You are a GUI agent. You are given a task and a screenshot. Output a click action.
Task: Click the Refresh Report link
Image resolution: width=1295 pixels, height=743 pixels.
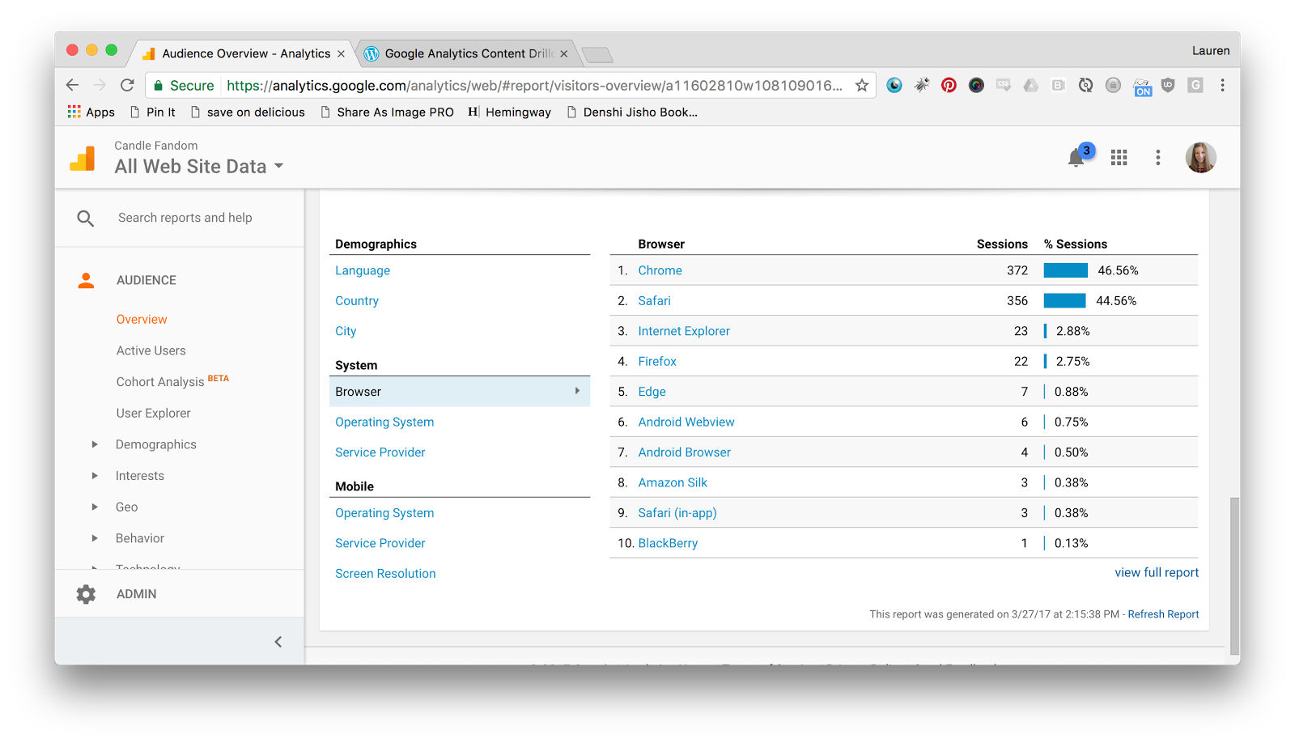(x=1163, y=614)
